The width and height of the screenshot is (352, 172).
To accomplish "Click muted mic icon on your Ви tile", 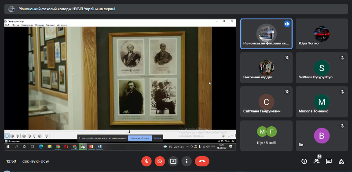I will [x=342, y=126].
